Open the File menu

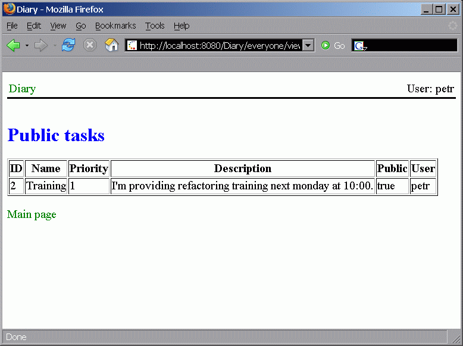[x=12, y=26]
